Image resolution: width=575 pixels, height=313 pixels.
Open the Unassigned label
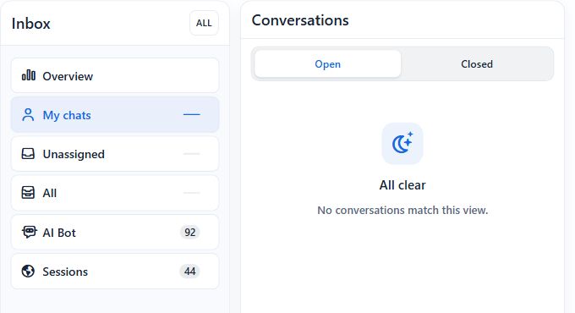click(x=74, y=154)
